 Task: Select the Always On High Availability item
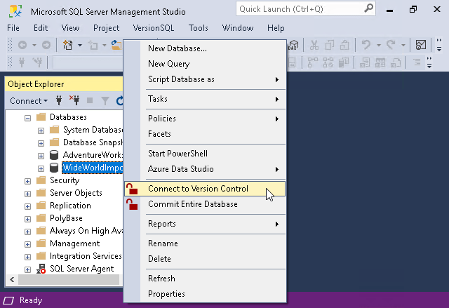[86, 231]
